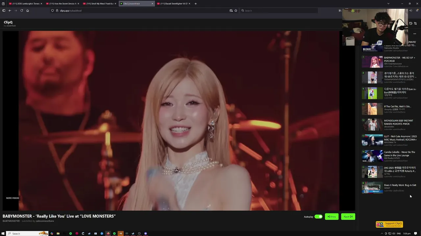This screenshot has width=421, height=236.
Task: Switch to the Smell My Weed Prank tab
Action: tap(100, 4)
